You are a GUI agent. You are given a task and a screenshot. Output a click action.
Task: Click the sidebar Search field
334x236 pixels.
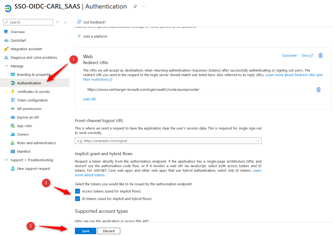point(28,22)
